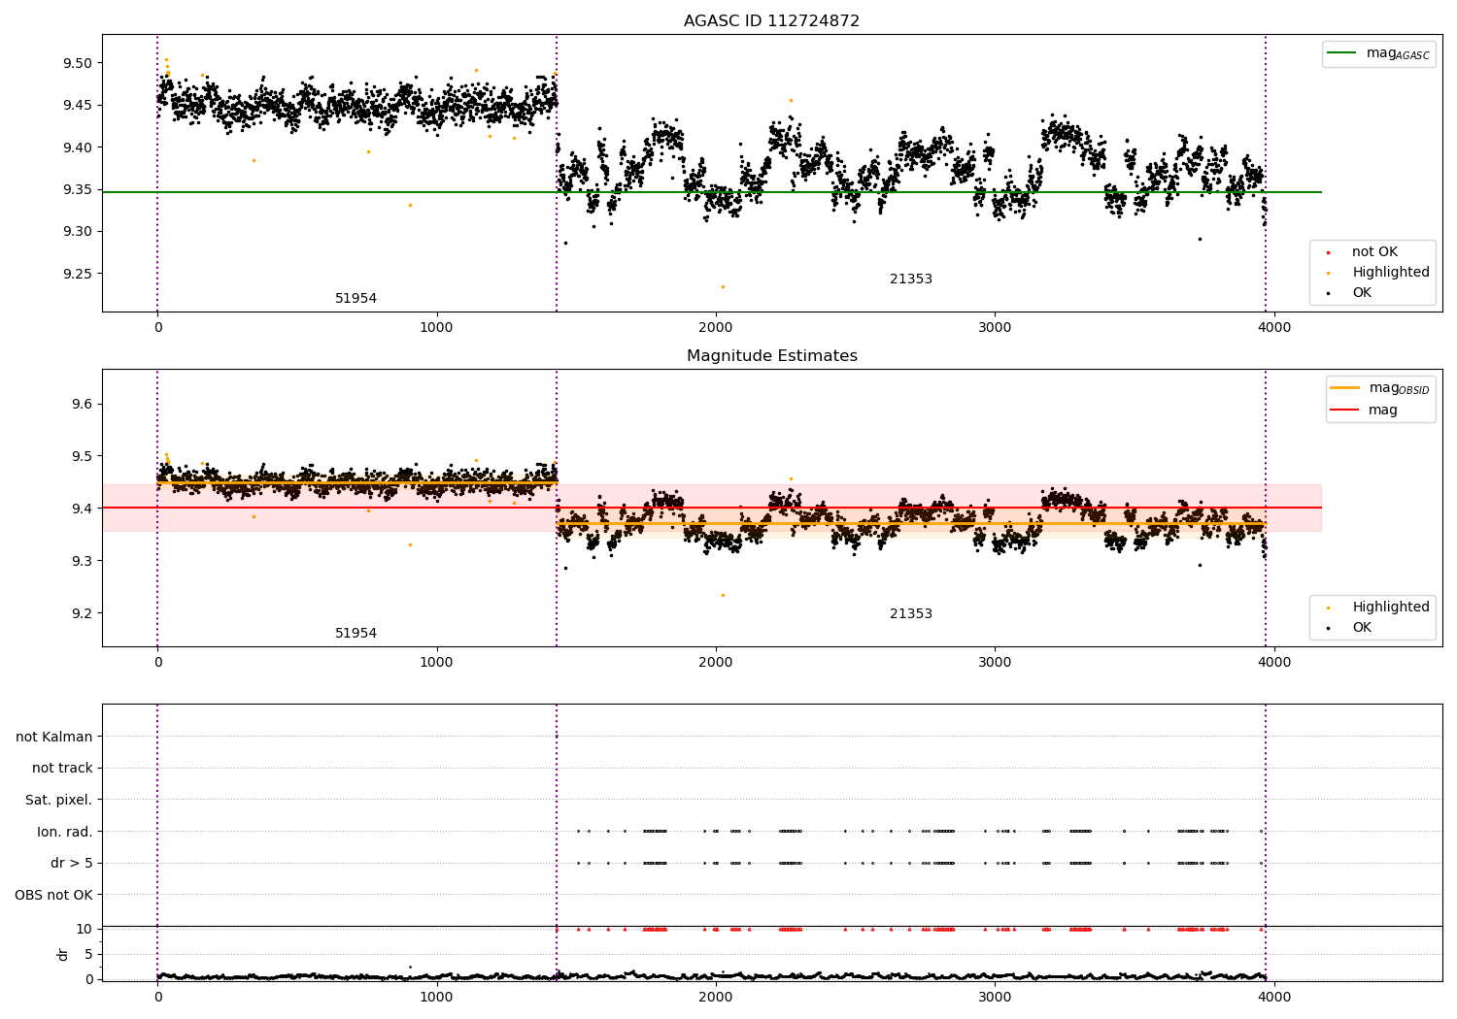Click x-axis tick 2000 under middle plot
The height and width of the screenshot is (1019, 1457).
[716, 663]
